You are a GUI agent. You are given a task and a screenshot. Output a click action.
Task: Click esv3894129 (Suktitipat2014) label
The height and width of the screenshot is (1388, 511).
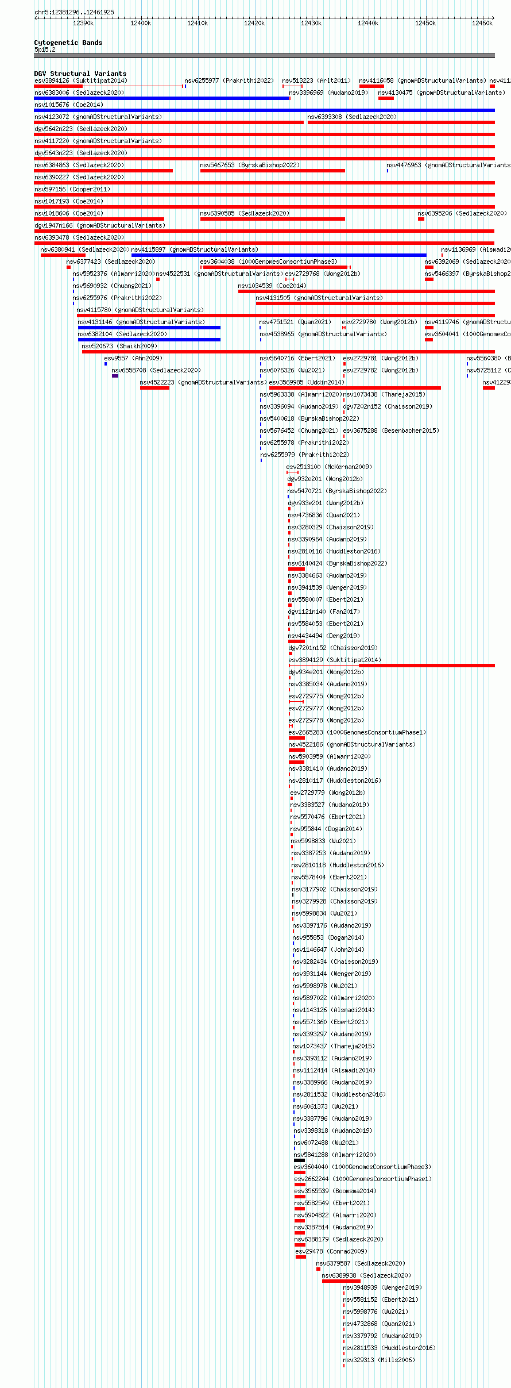[x=335, y=660]
